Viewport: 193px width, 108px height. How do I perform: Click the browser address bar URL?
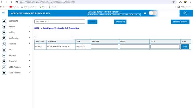pos(48,2)
